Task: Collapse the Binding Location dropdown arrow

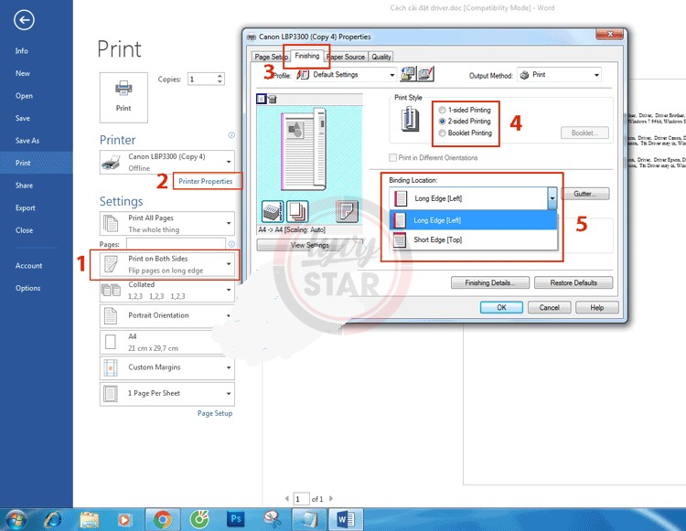Action: coord(552,198)
